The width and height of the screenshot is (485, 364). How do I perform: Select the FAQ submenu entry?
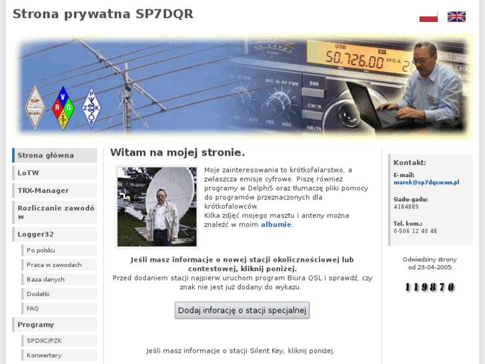pyautogui.click(x=59, y=309)
